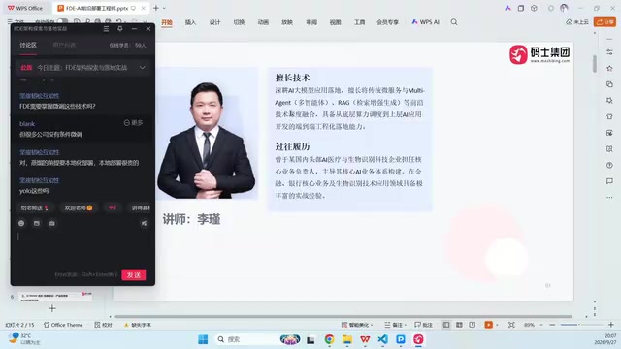Start slideshow from orange play button
Viewport: 621px width, 349px height.
tap(488, 325)
